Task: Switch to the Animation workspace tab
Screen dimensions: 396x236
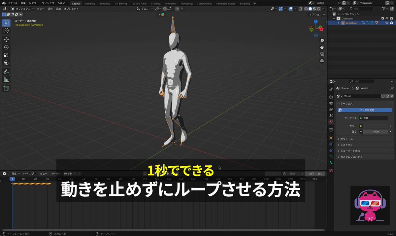Action: coord(171,3)
